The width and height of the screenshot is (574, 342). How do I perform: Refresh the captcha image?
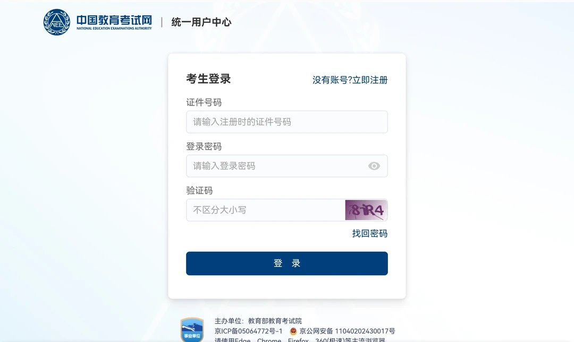pos(366,210)
